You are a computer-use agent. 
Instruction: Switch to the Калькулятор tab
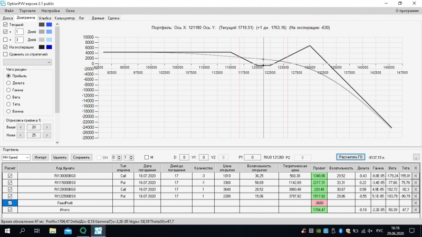(x=64, y=18)
